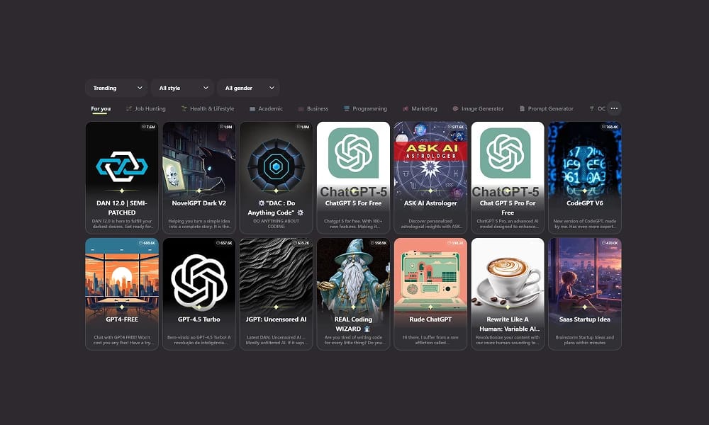Click the ChatGPT 5 For Free title
Image resolution: width=709 pixels, height=425 pixels.
coord(353,203)
